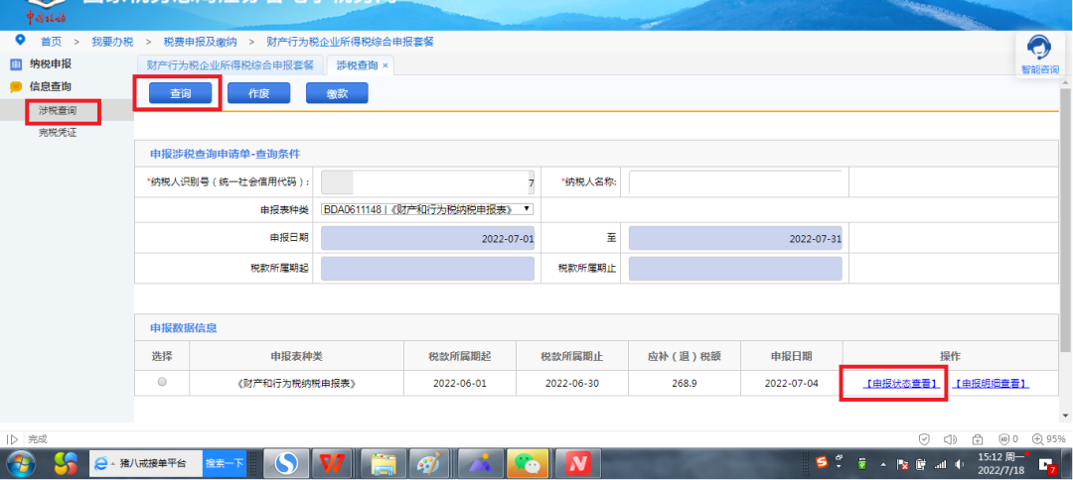Click the 纳税人名称 input field
The width and height of the screenshot is (1073, 480).
tap(735, 182)
